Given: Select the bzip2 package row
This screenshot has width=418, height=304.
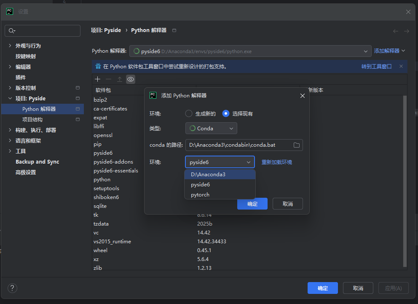Looking at the screenshot, I should tap(100, 100).
